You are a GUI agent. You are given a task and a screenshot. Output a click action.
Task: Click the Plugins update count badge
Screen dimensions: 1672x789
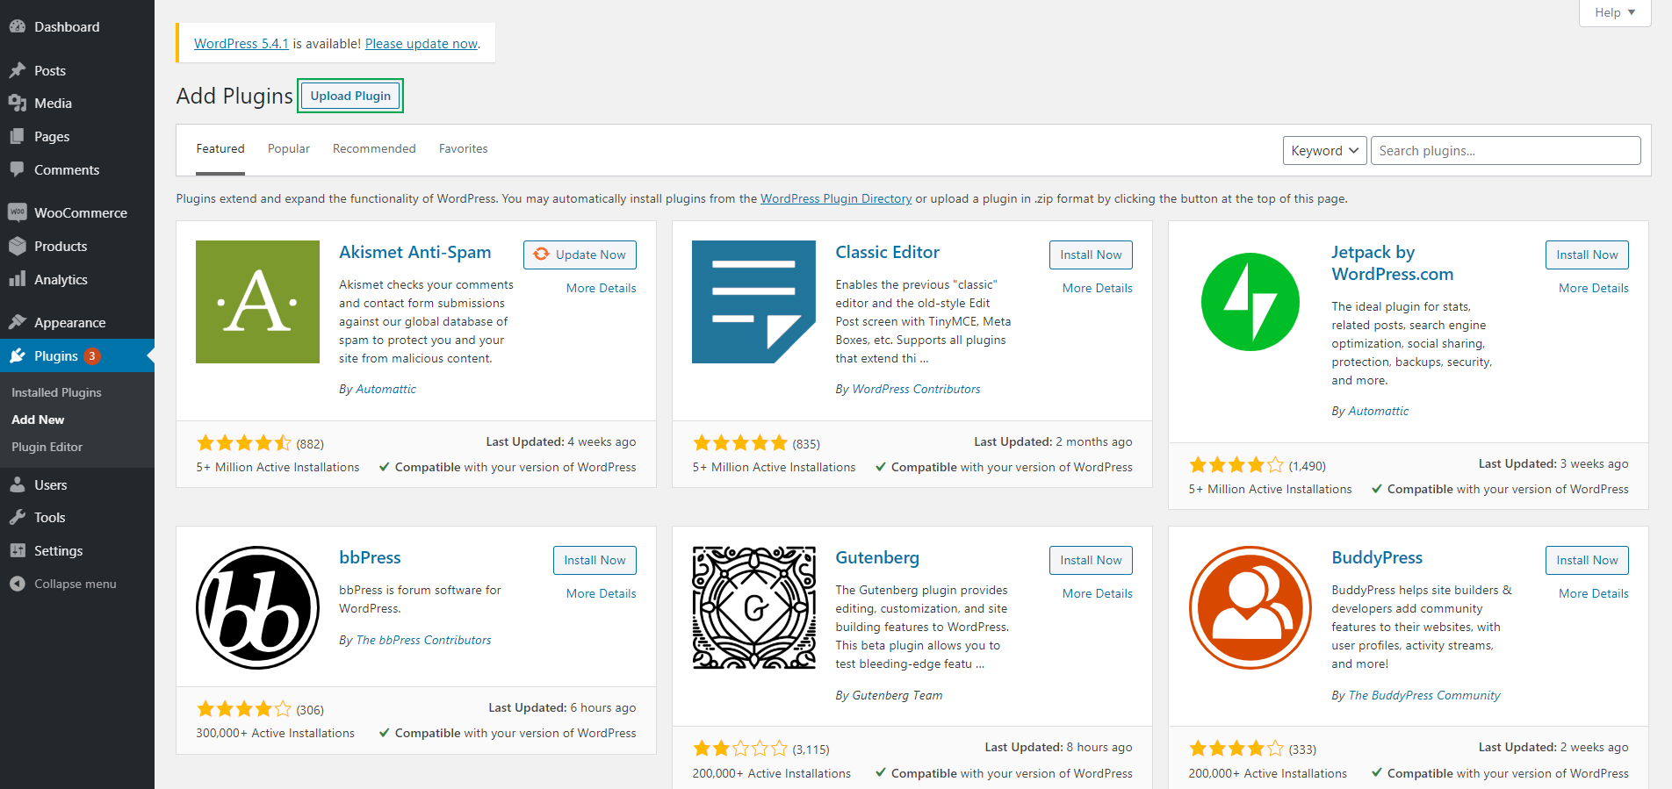coord(92,355)
